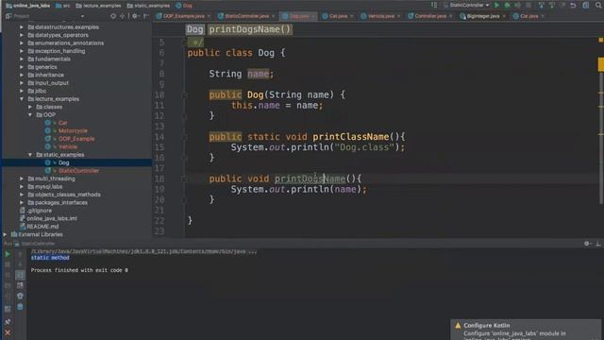Click the fold toggle beside line 18
This screenshot has height=340, width=604.
[185, 178]
